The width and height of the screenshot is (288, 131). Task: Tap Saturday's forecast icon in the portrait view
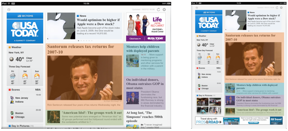(x=209, y=58)
